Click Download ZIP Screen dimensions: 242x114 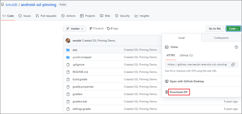[179, 92]
